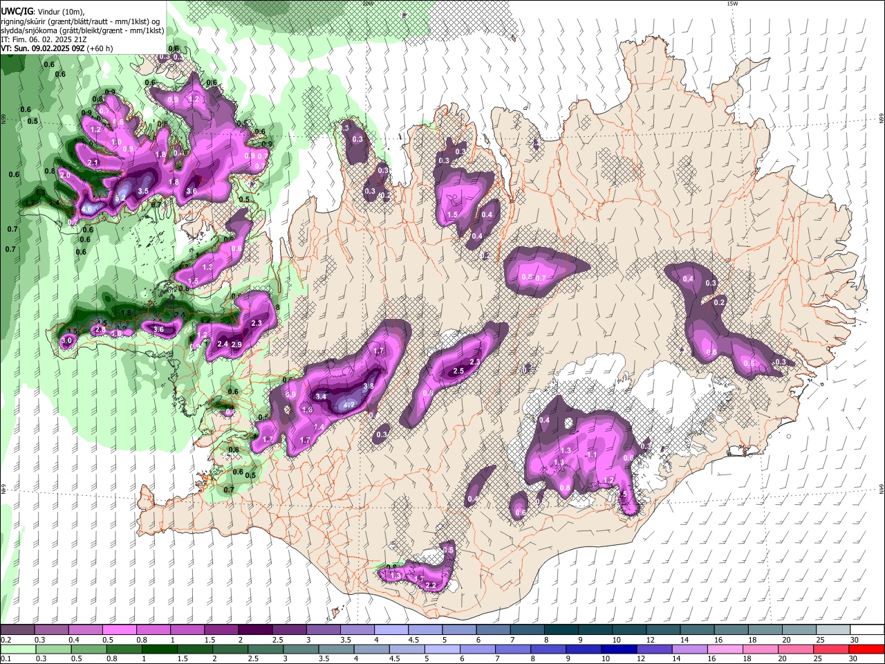885x664 pixels.
Task: Click lower legend swatch between 14 and 16
Action: pos(689,649)
